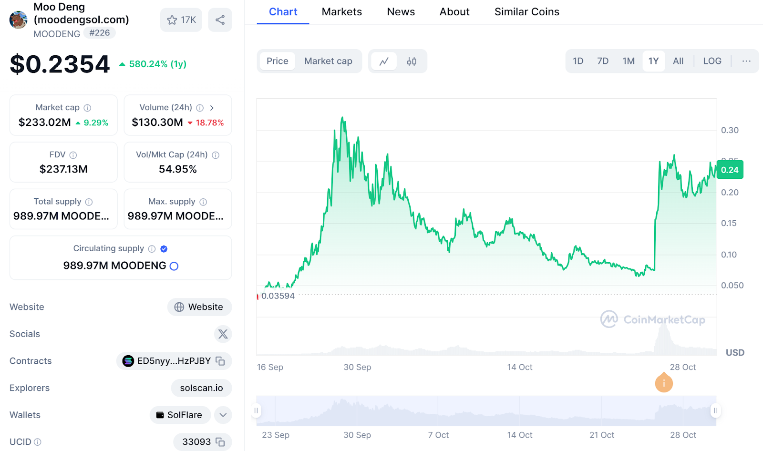Click the FDV info icon

73,155
